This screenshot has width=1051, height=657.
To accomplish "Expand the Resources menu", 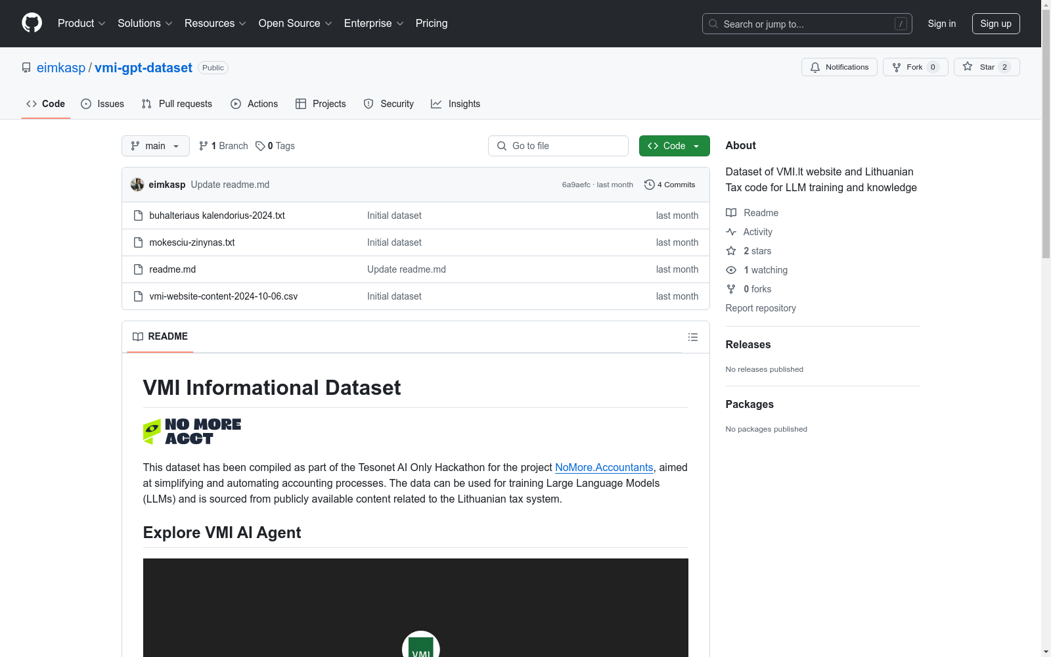I will (215, 23).
